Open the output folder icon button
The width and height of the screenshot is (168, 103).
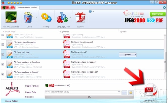[131, 92]
